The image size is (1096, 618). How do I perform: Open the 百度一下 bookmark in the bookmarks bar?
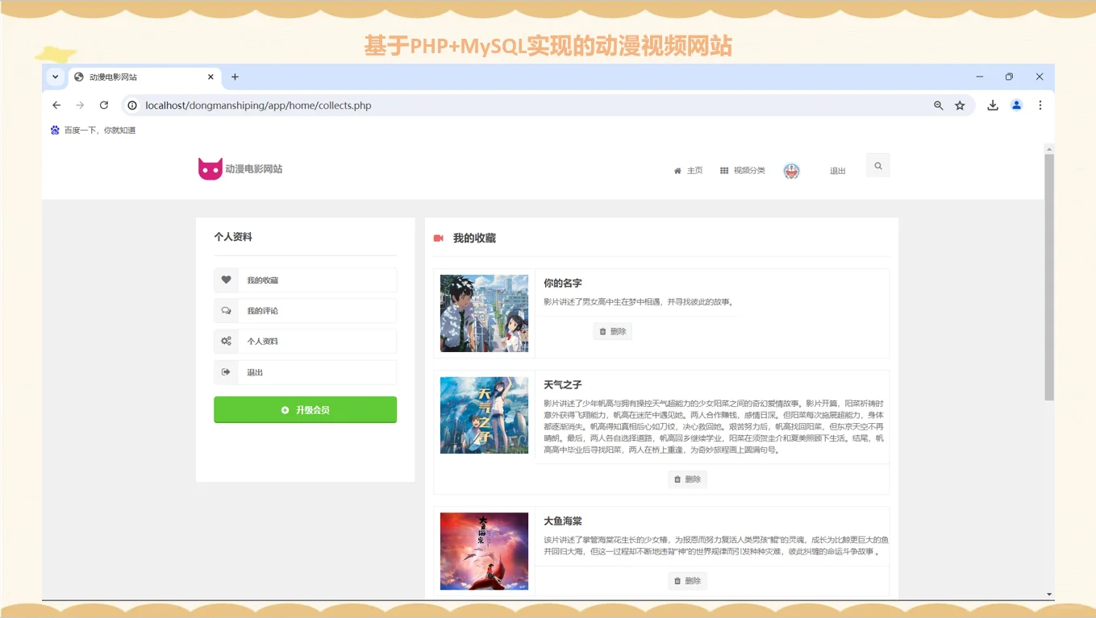pos(94,130)
